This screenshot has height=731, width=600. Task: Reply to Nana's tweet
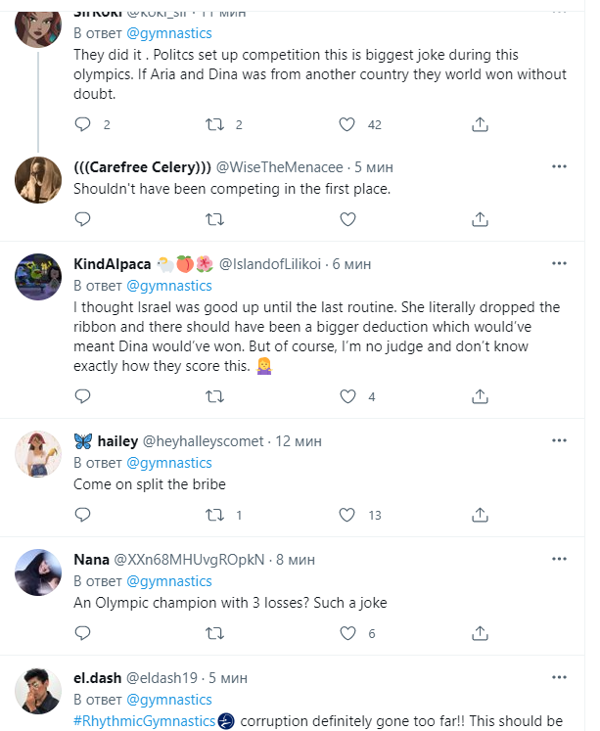pyautogui.click(x=82, y=633)
